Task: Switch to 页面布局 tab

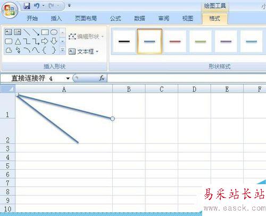Action: click(x=86, y=18)
